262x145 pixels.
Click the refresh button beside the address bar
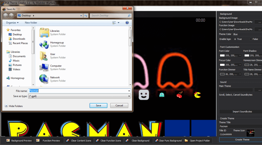point(86,15)
